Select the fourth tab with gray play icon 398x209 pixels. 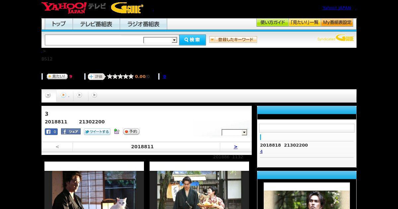coord(95,95)
